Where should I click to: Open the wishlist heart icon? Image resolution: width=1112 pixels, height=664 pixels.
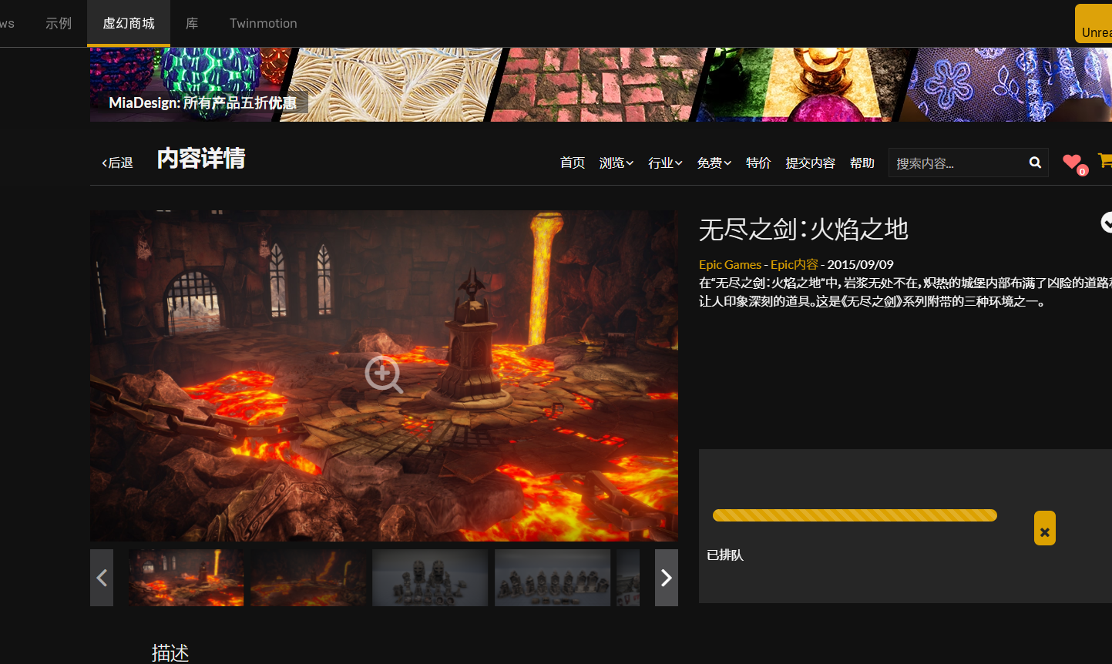[1071, 162]
